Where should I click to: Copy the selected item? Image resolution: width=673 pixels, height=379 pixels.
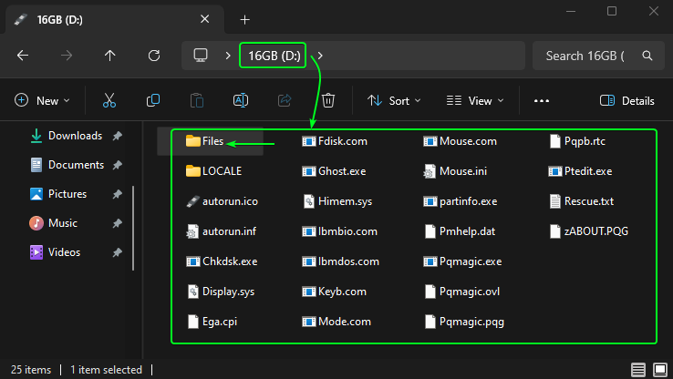[x=153, y=101]
